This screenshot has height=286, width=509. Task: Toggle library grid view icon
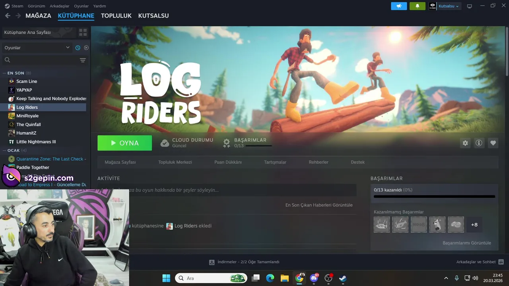[x=83, y=32]
